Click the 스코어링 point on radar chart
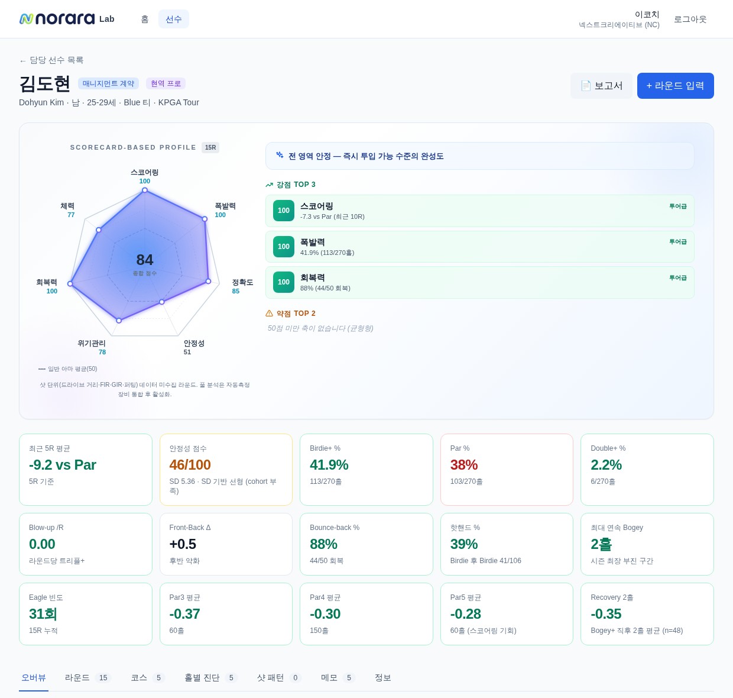The width and height of the screenshot is (733, 698). (145, 190)
